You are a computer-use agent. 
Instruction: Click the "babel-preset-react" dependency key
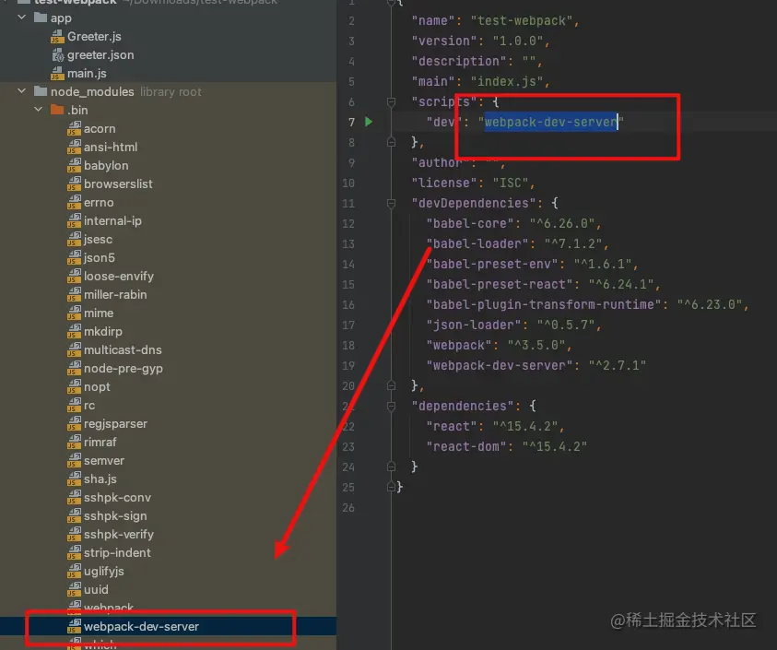pos(500,285)
